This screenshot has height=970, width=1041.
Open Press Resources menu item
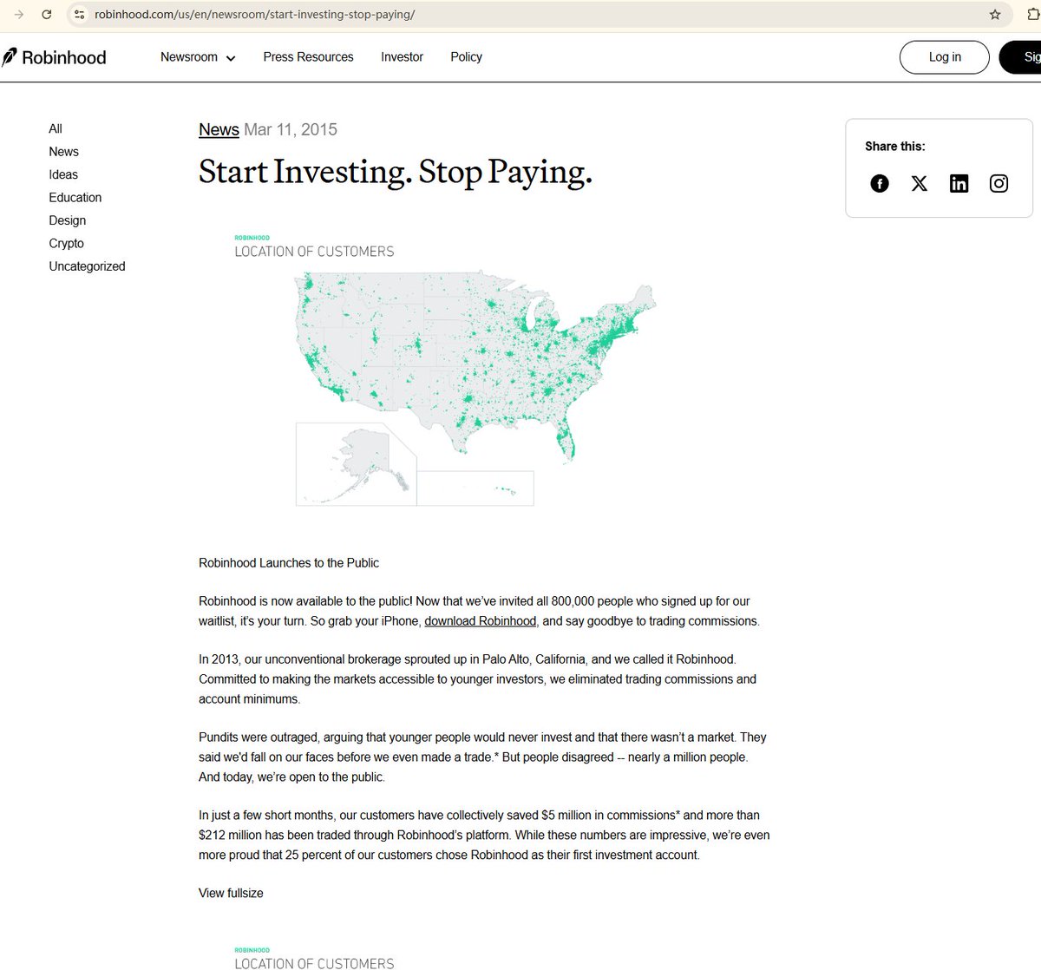[x=308, y=57]
